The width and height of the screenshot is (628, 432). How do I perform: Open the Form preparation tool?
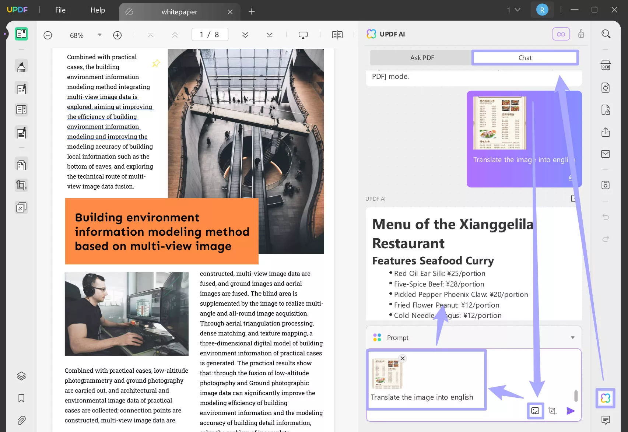tap(21, 133)
